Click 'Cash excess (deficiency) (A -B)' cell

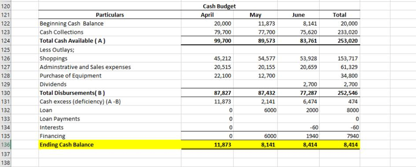[110, 101]
